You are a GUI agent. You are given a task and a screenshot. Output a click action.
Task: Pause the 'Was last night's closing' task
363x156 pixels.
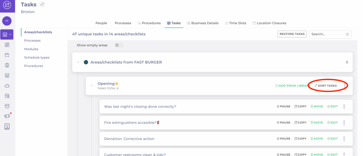tap(283, 106)
